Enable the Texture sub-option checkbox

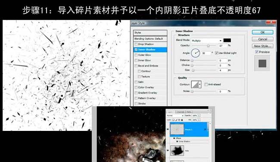(x=139, y=76)
